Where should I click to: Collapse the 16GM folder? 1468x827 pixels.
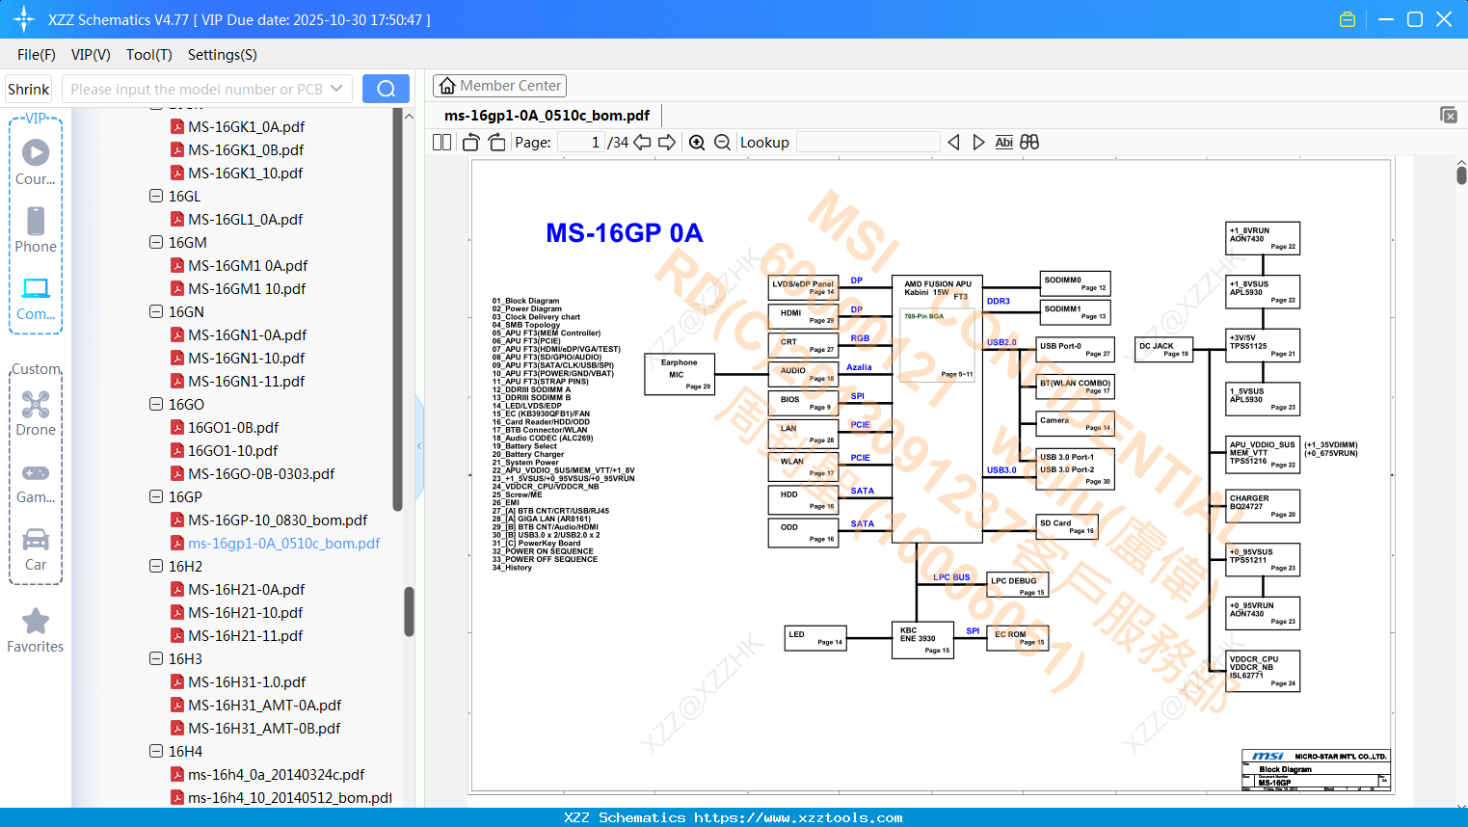click(156, 242)
